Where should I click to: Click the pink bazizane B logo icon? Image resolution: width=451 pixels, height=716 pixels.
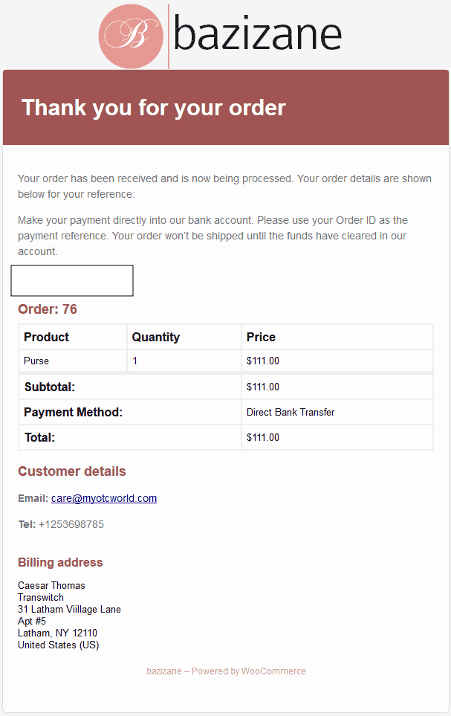131,36
